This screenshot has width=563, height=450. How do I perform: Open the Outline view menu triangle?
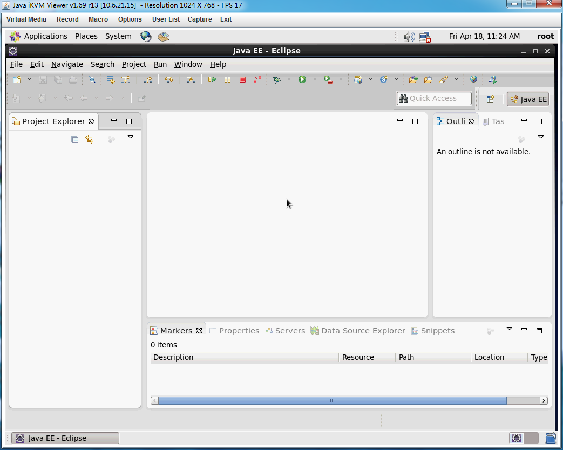[541, 137]
